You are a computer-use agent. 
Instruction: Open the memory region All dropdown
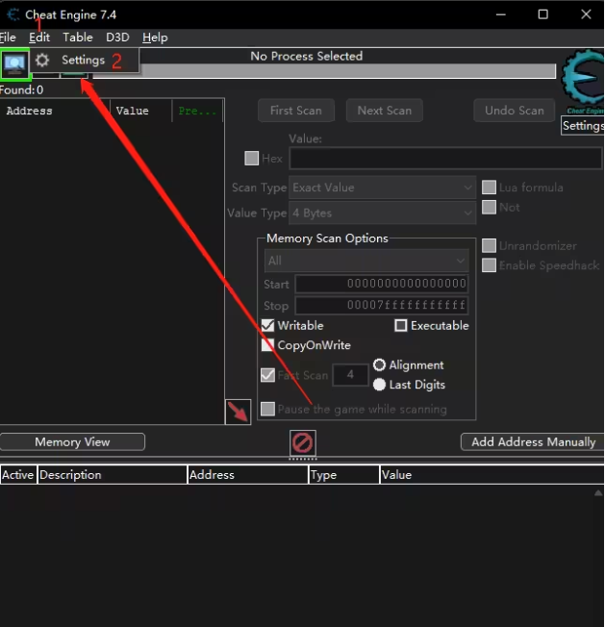click(x=366, y=262)
